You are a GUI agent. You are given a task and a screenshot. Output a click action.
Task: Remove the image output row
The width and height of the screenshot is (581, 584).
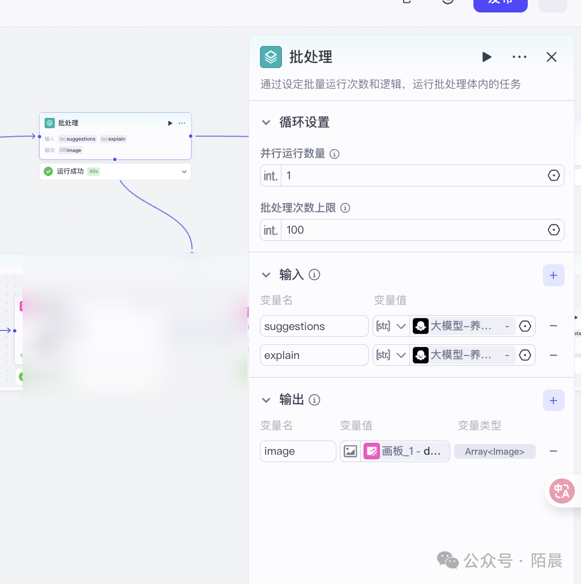coord(553,451)
